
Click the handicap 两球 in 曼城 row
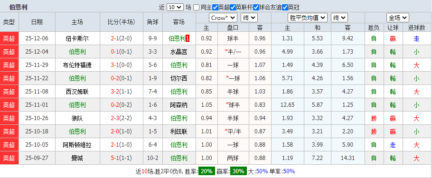233,158
